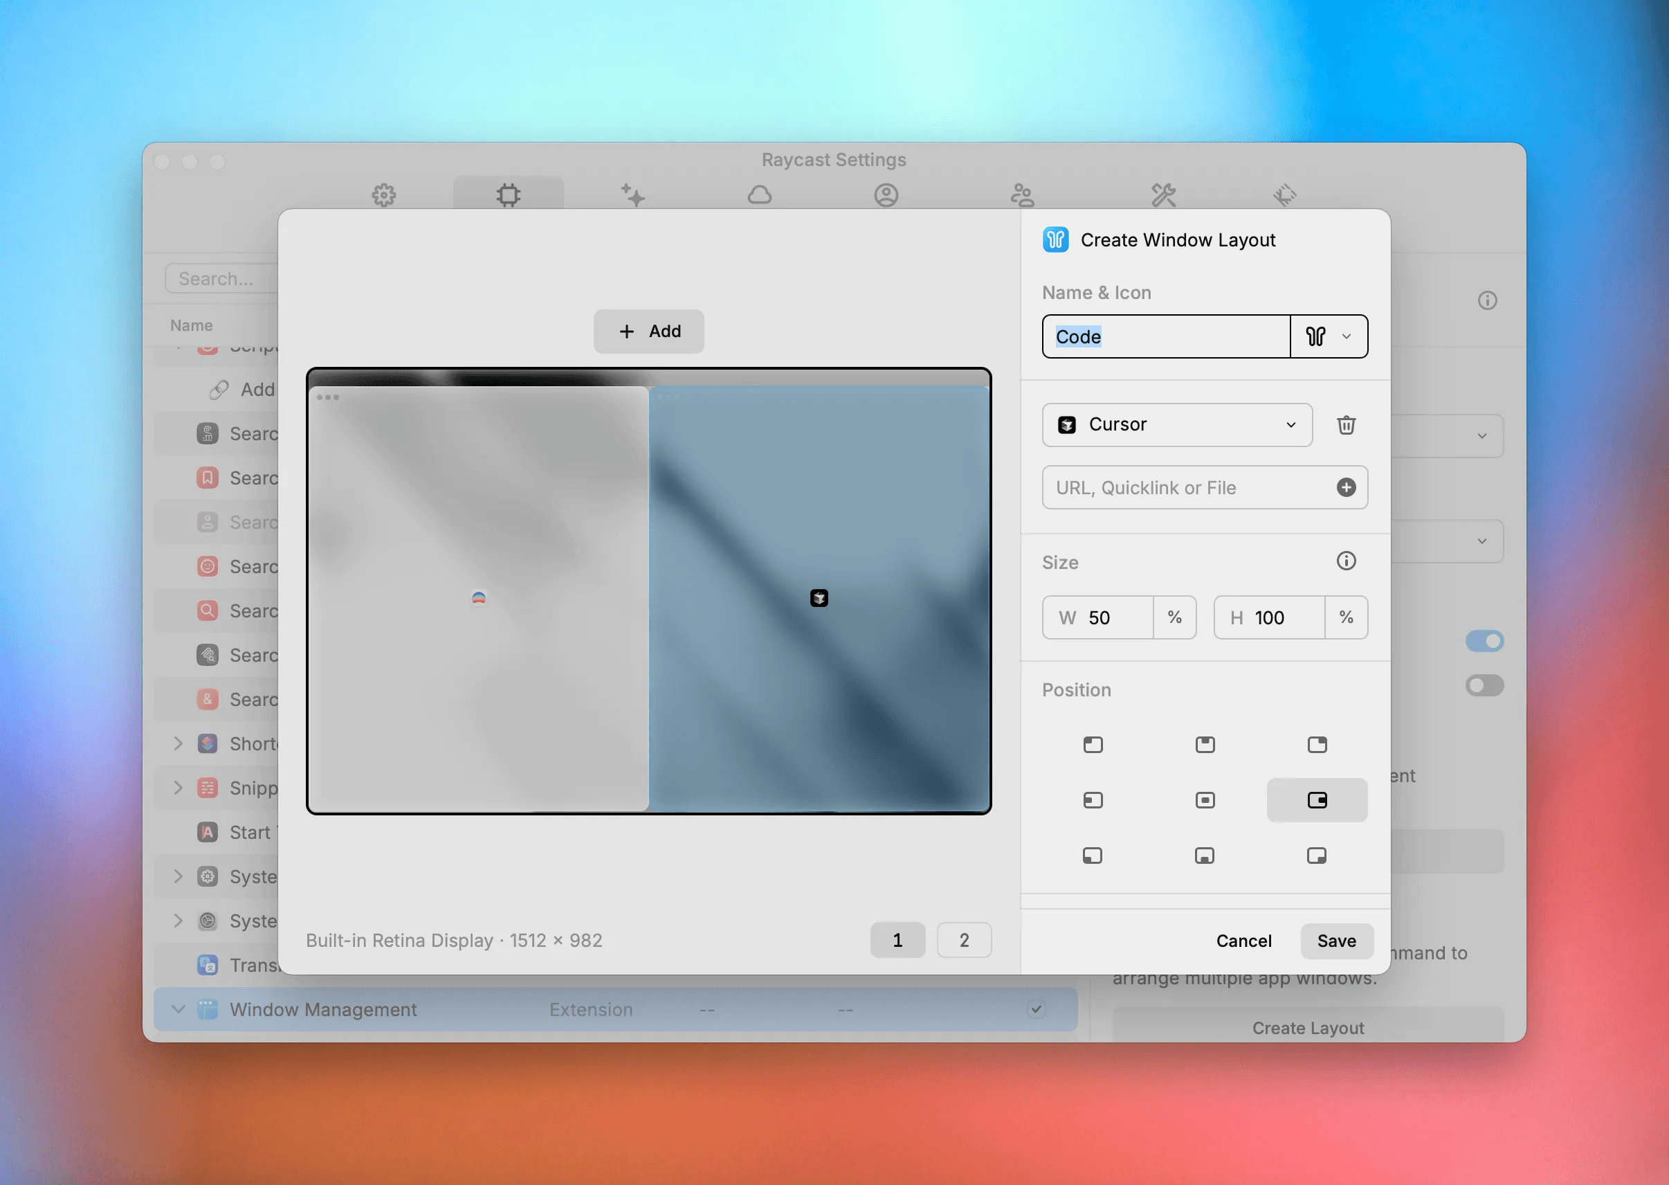Open the Cursor application dropdown
1669x1185 pixels.
point(1176,425)
